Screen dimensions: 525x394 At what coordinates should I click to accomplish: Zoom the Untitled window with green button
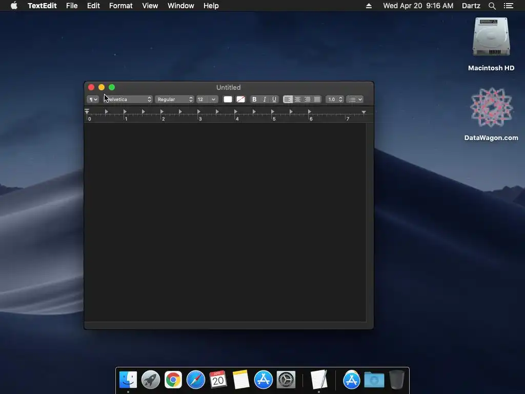tap(112, 87)
